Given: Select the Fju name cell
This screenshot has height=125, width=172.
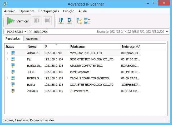Looking at the screenshot, I should point(29,59).
